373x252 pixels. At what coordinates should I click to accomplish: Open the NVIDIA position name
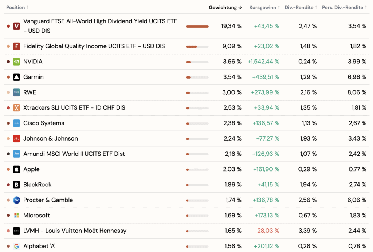[33, 62]
